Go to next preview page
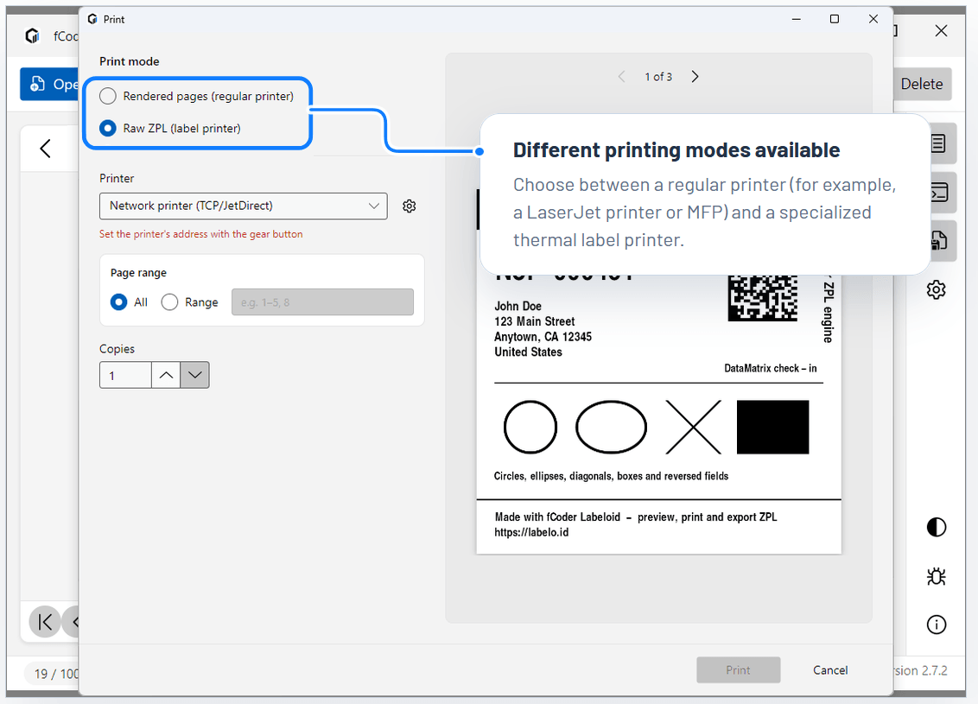Viewport: 978px width, 704px height. pos(695,77)
